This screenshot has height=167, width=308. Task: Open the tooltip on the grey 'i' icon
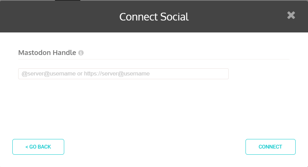pos(81,53)
